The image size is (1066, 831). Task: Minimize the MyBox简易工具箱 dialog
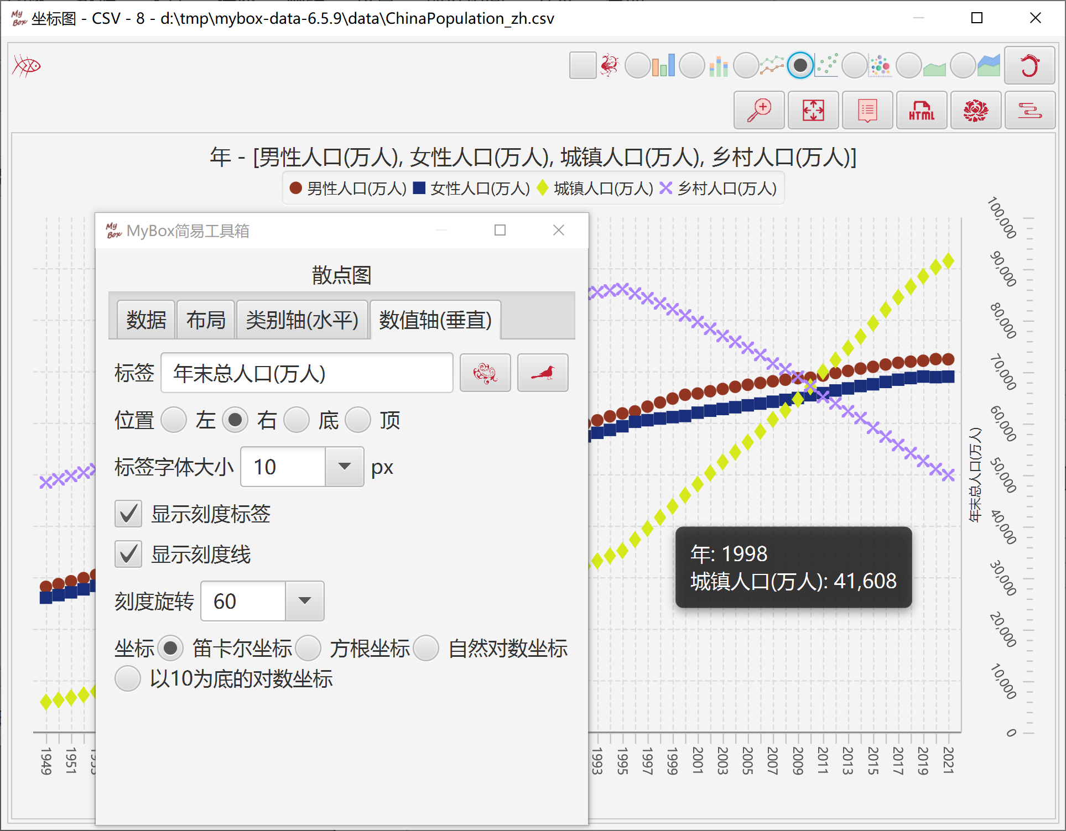[x=442, y=230]
